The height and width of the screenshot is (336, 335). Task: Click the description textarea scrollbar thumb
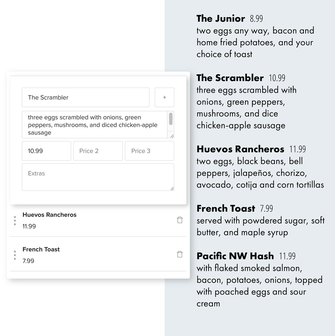pos(171,119)
